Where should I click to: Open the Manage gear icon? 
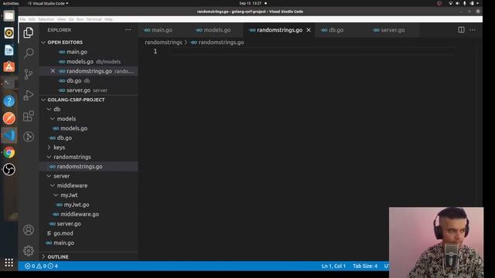coord(29,250)
